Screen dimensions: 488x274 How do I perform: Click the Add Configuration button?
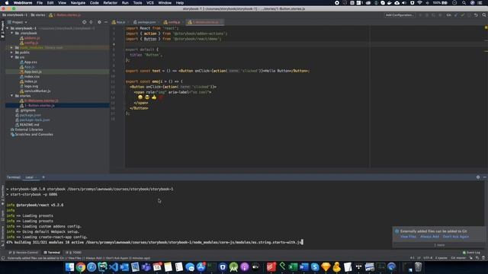(x=400, y=15)
